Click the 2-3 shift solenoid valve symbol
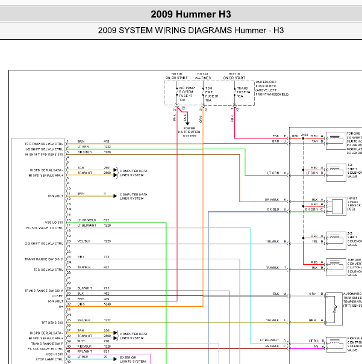The height and width of the screenshot is (364, 362). [x=335, y=241]
